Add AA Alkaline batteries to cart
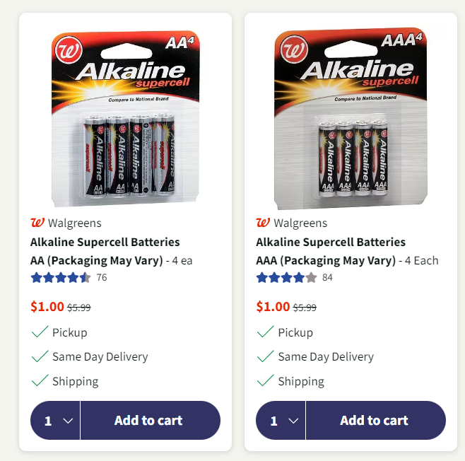Screen dimensions: 465x461 (x=148, y=421)
